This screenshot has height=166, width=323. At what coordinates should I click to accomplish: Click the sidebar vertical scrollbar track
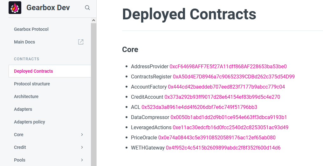coord(93,95)
